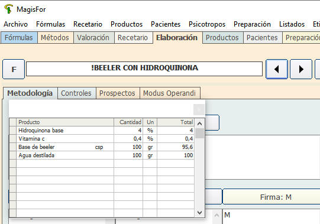Image resolution: width=320 pixels, height=224 pixels.
Task: Click the ingredients table scroll down arrow
Action: click(199, 213)
